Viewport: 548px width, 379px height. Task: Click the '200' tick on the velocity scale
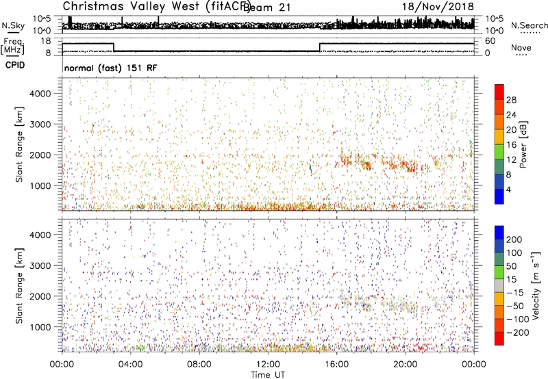pos(514,239)
